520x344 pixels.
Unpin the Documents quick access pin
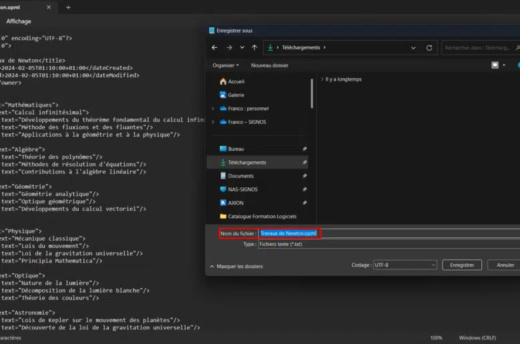(305, 176)
